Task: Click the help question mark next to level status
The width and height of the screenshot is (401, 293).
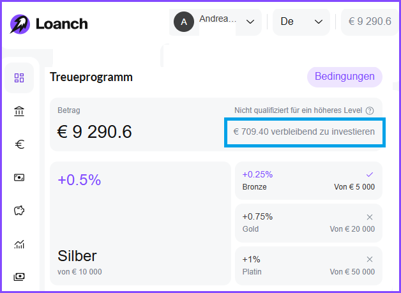Action: coord(370,110)
